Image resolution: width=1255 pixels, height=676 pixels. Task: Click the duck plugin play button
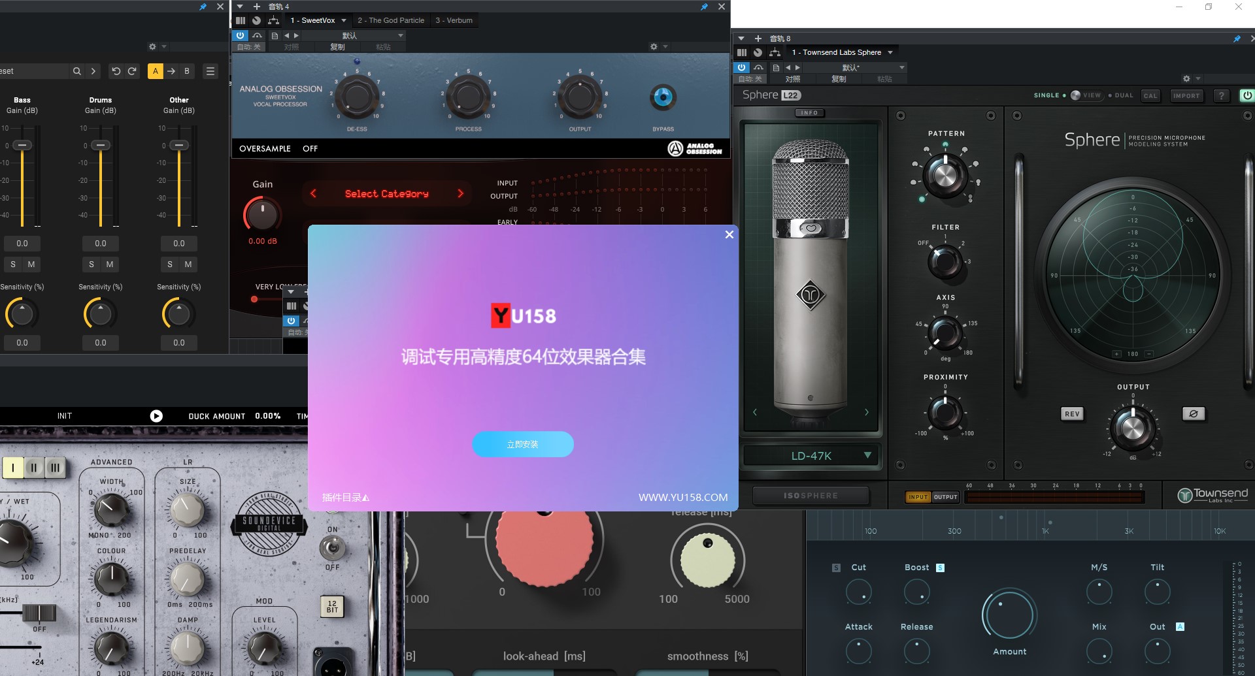pos(156,416)
